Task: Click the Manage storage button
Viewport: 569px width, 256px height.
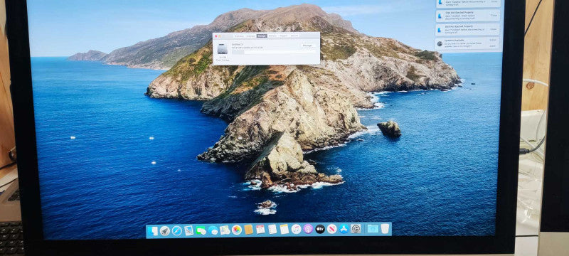Action: point(307,46)
